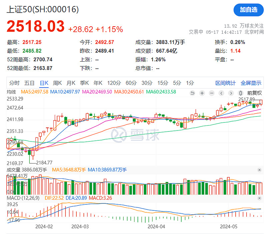This screenshot has width=267, height=234.
Task: Click the 上证50(SH:000016) title
Action: pyautogui.click(x=43, y=9)
